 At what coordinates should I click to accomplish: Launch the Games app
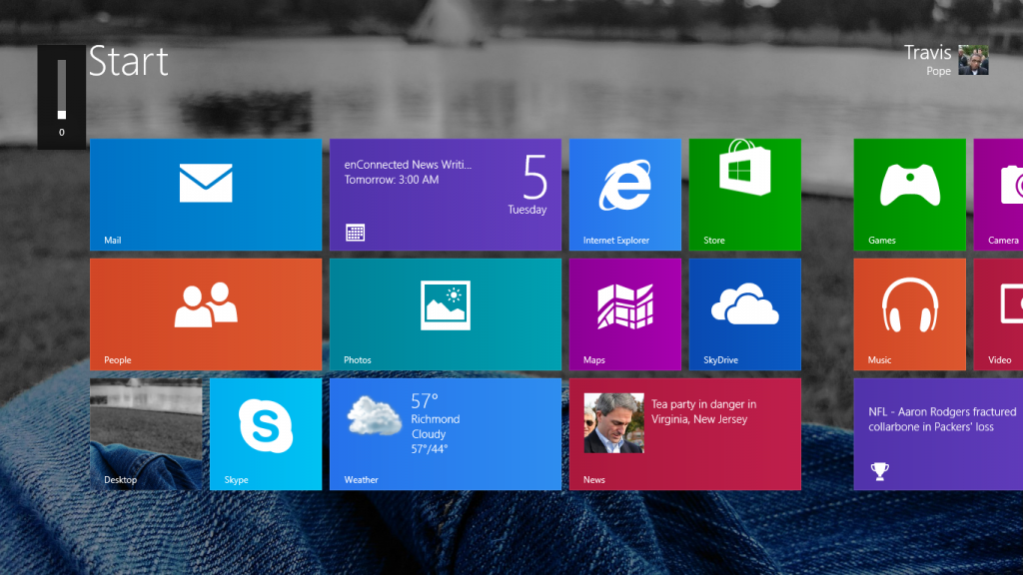pos(909,195)
